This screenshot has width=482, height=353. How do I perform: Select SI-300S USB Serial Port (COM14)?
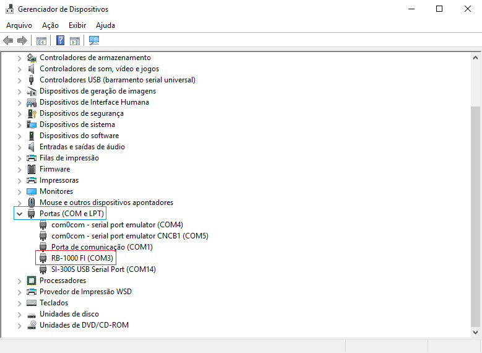(103, 269)
